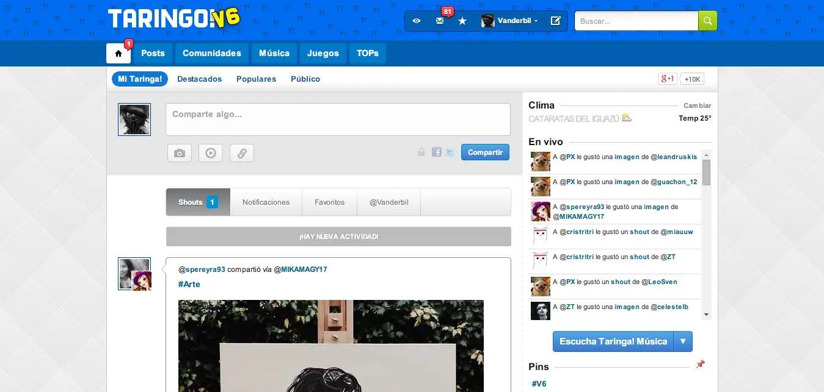Click the home icon in the navigation bar

(x=118, y=54)
